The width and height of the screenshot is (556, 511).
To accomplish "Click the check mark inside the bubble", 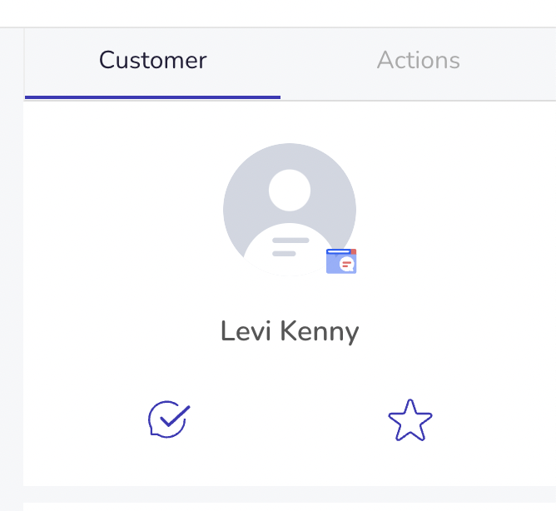I will point(175,415).
